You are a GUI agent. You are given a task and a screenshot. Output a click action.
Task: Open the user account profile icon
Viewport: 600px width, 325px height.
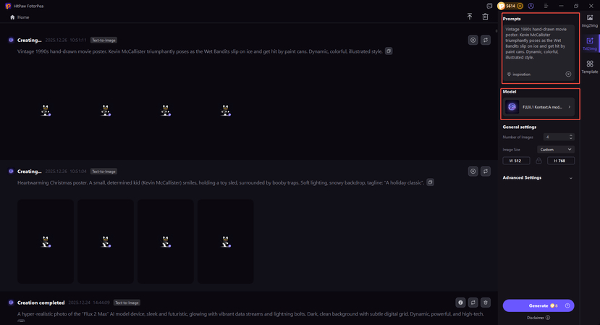click(x=531, y=6)
